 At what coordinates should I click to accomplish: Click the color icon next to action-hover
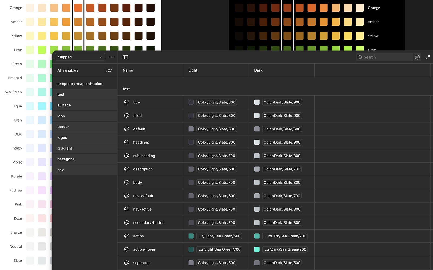pos(127,249)
